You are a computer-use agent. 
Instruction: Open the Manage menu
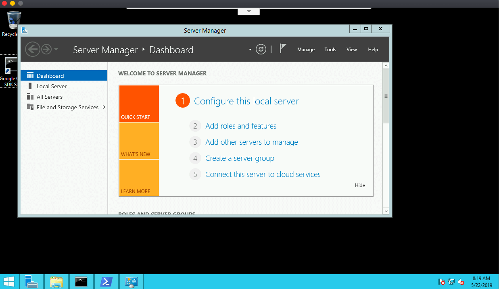click(x=306, y=49)
